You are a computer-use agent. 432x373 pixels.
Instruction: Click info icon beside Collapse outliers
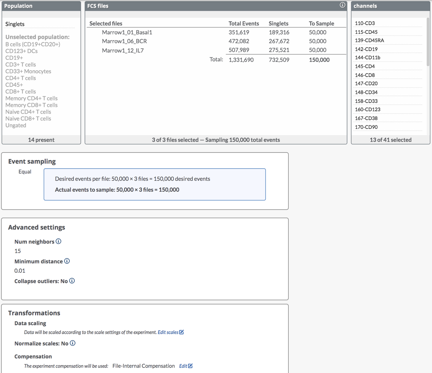pos(72,281)
